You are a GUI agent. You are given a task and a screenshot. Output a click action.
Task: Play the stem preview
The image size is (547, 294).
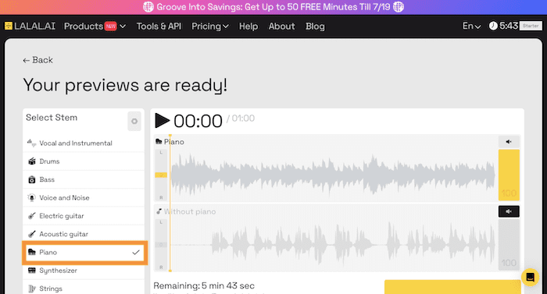click(163, 121)
